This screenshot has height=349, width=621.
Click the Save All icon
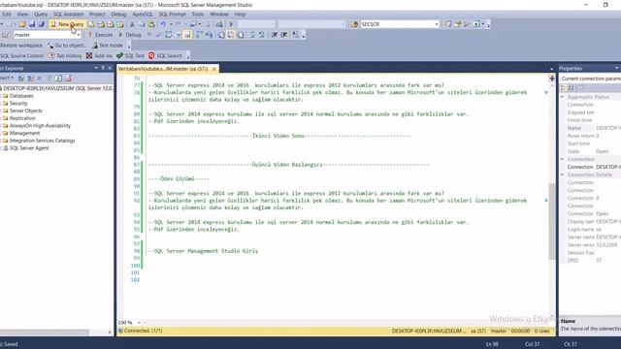coord(41,24)
